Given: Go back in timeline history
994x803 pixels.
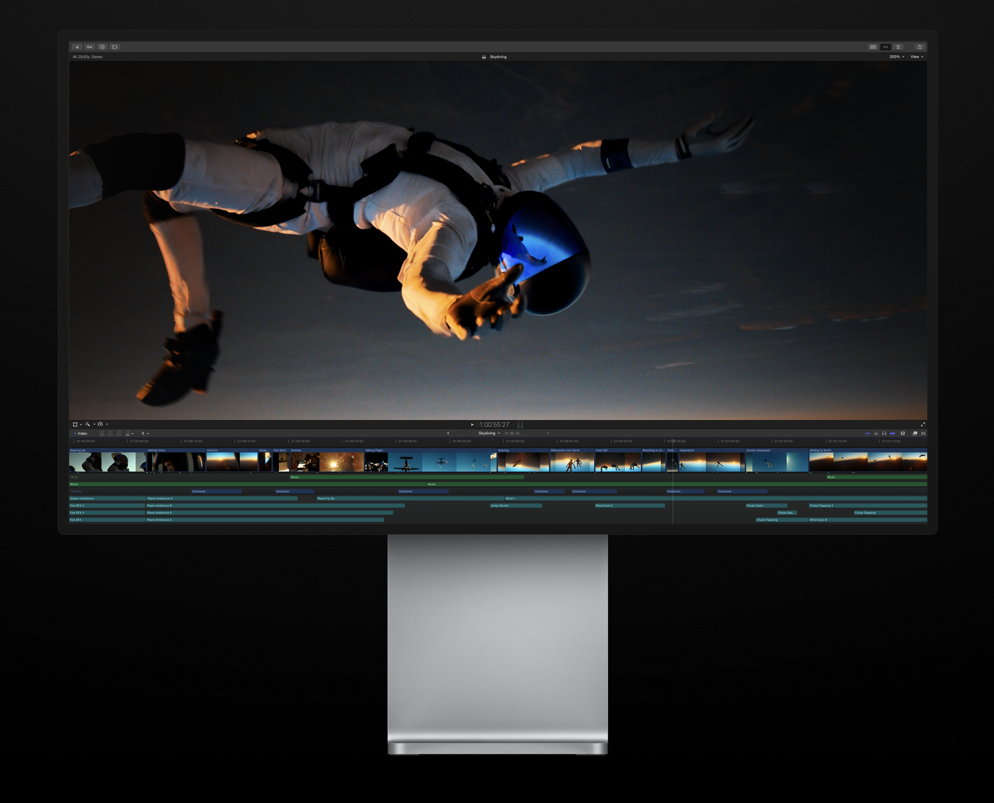Looking at the screenshot, I should click(x=448, y=434).
